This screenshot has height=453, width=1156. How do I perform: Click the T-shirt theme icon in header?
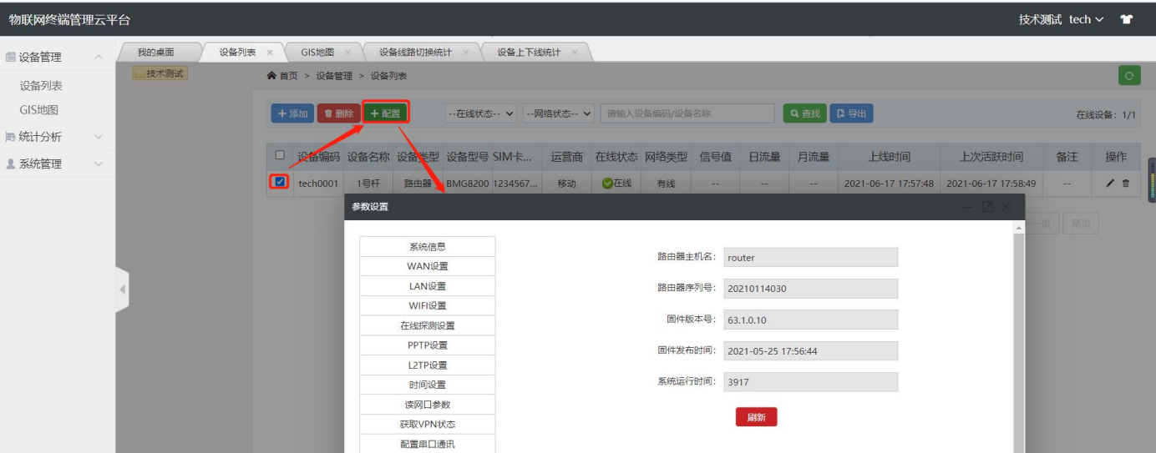[1126, 19]
